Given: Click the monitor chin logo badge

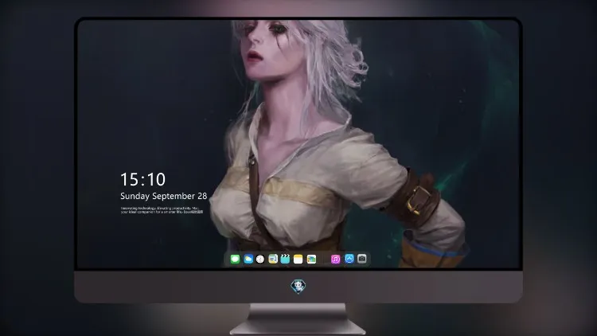Looking at the screenshot, I should pyautogui.click(x=298, y=287).
